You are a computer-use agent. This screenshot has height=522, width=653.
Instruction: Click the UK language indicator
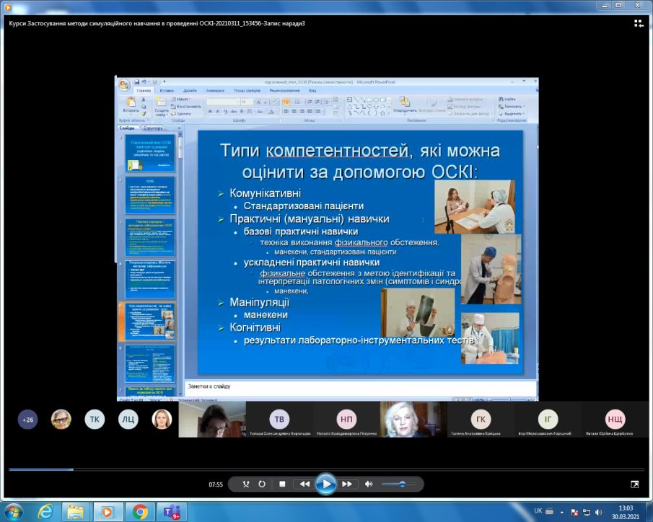(538, 511)
